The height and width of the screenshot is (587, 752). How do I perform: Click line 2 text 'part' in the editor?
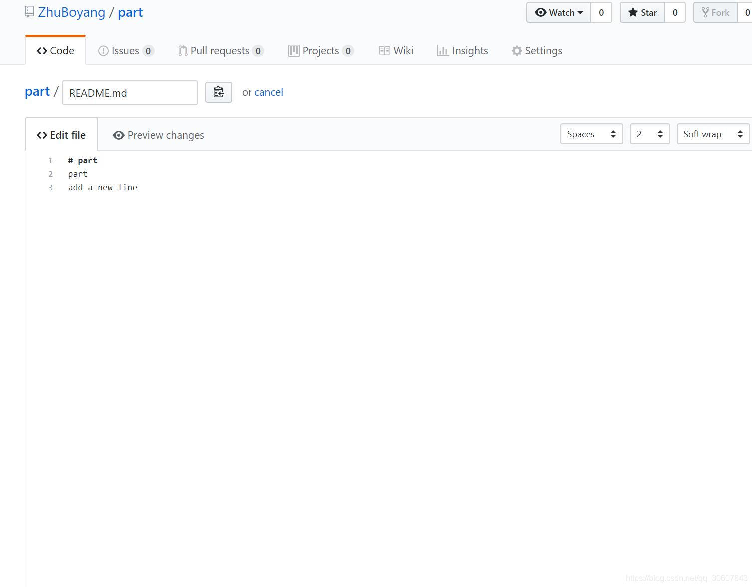point(78,174)
